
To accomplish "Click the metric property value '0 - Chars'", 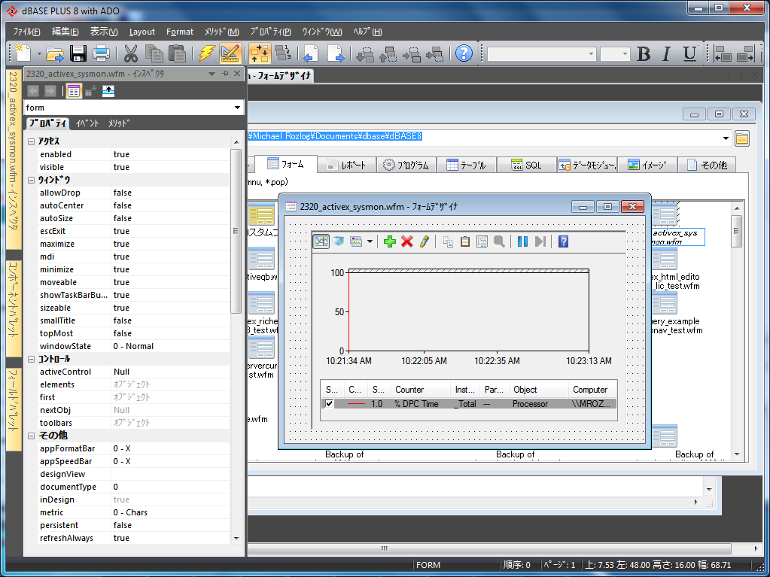I will click(x=170, y=512).
